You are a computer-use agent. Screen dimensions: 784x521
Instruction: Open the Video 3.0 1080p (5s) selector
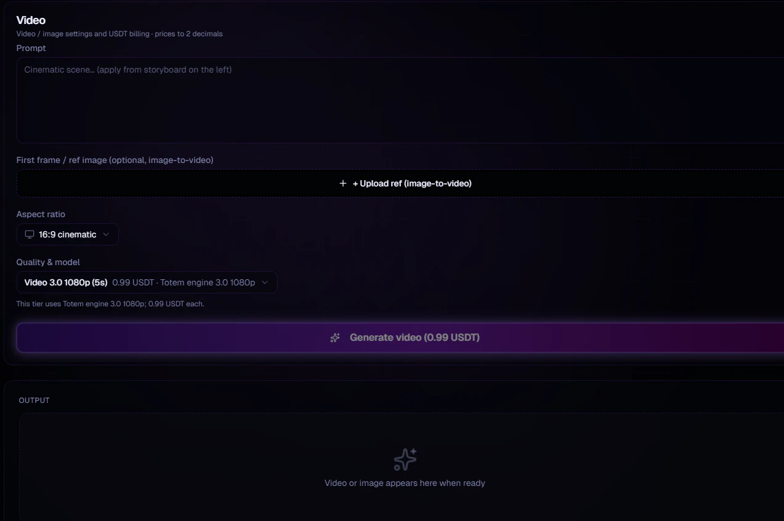point(147,282)
